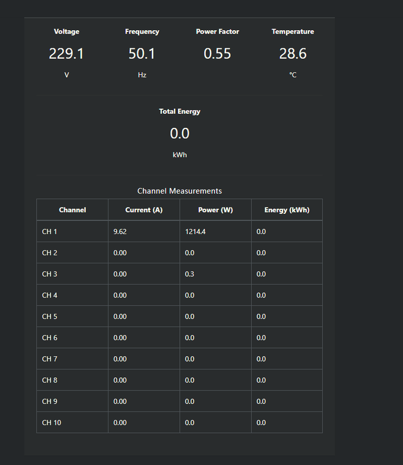Select the CH 1 row label
The height and width of the screenshot is (465, 403).
point(49,231)
